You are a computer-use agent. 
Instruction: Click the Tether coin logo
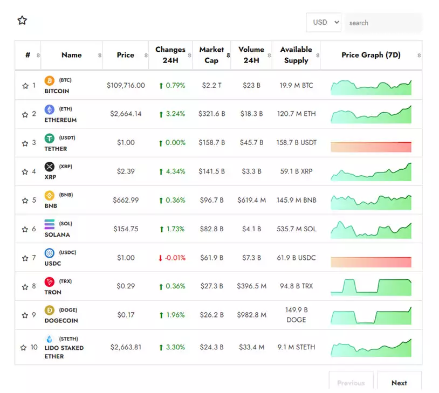[x=50, y=138]
